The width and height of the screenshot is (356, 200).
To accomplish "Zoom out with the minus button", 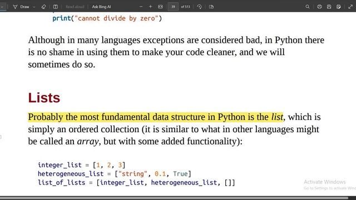I will point(141,7).
